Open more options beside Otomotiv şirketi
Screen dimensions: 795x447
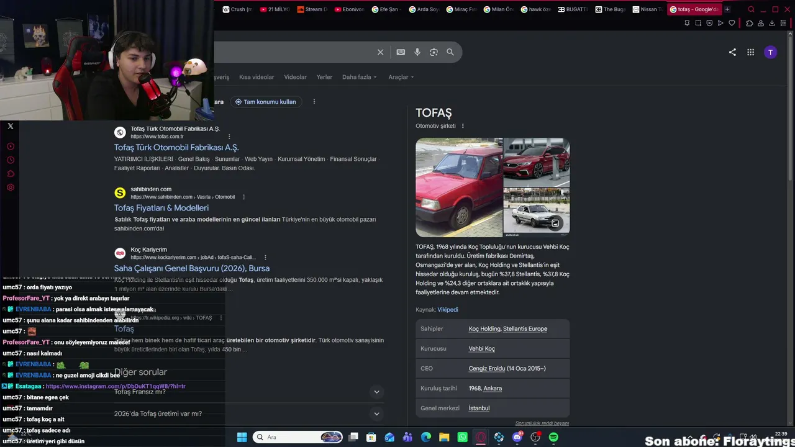pos(463,126)
